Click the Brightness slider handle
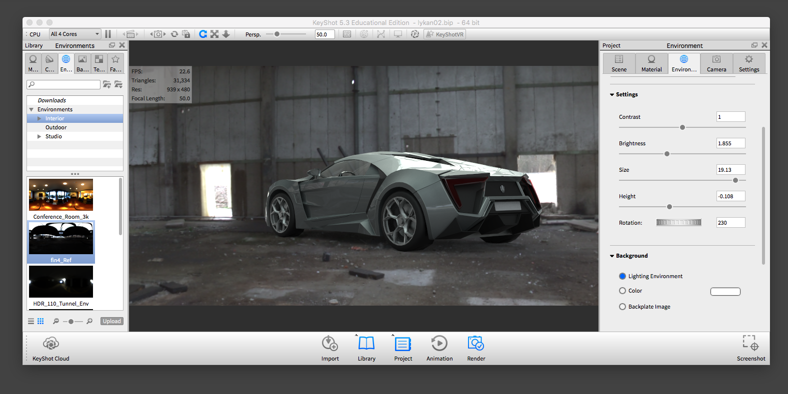The image size is (788, 394). [666, 154]
